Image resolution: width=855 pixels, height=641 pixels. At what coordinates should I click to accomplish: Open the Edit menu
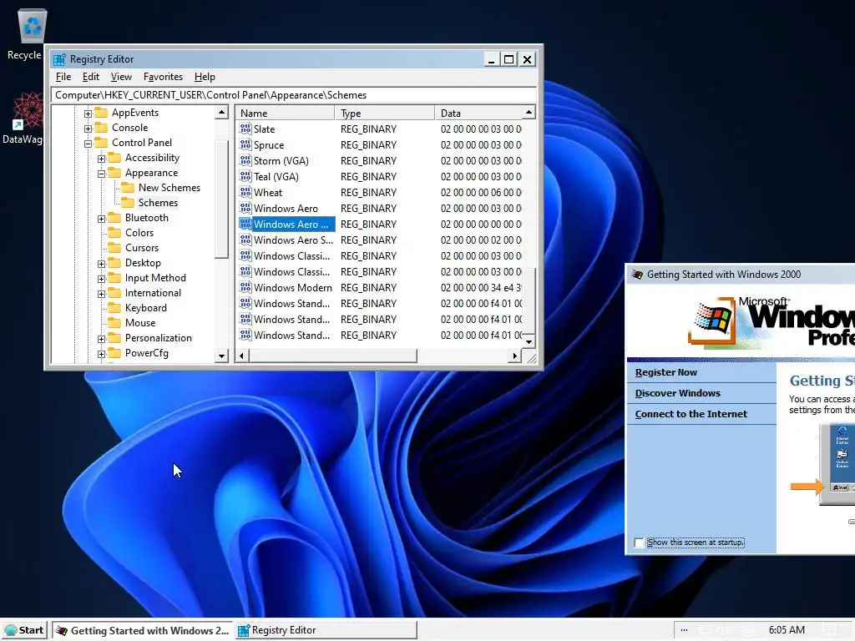[x=90, y=77]
